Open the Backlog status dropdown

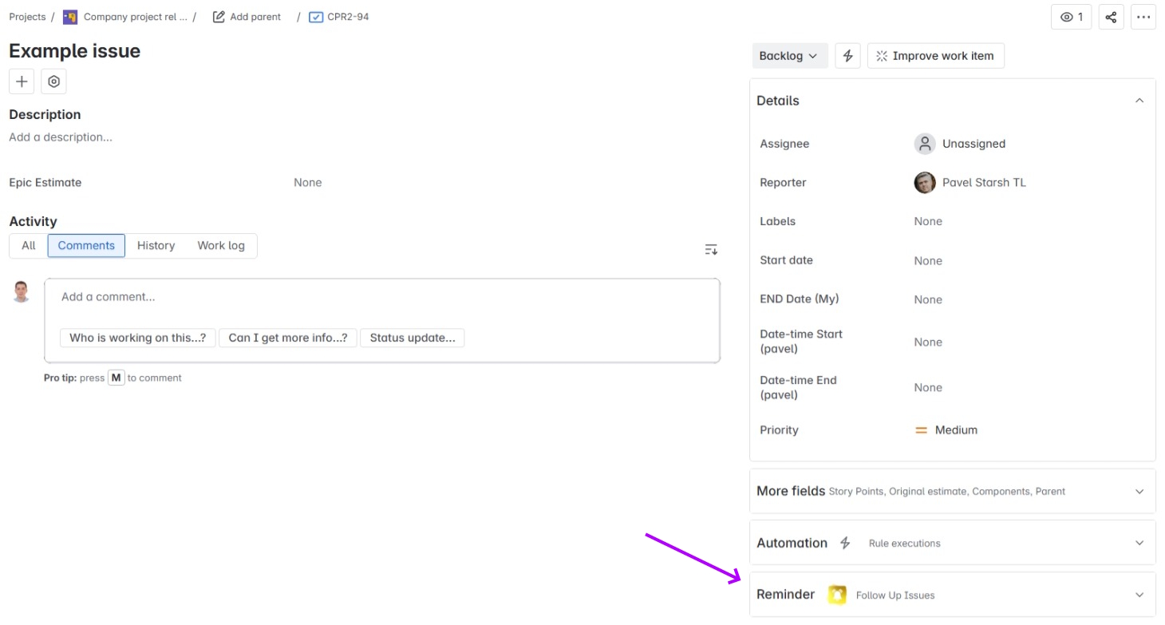tap(788, 55)
